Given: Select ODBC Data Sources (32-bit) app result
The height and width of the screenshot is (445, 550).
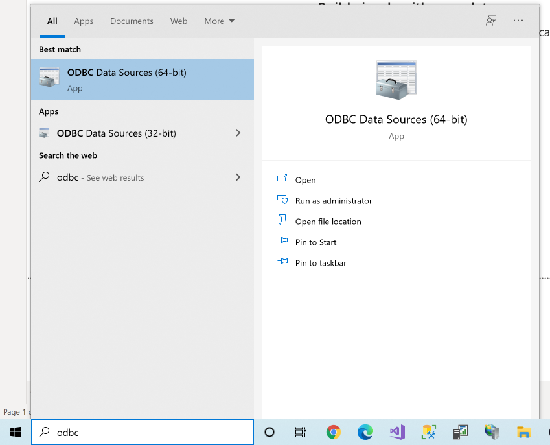Looking at the screenshot, I should tap(142, 133).
